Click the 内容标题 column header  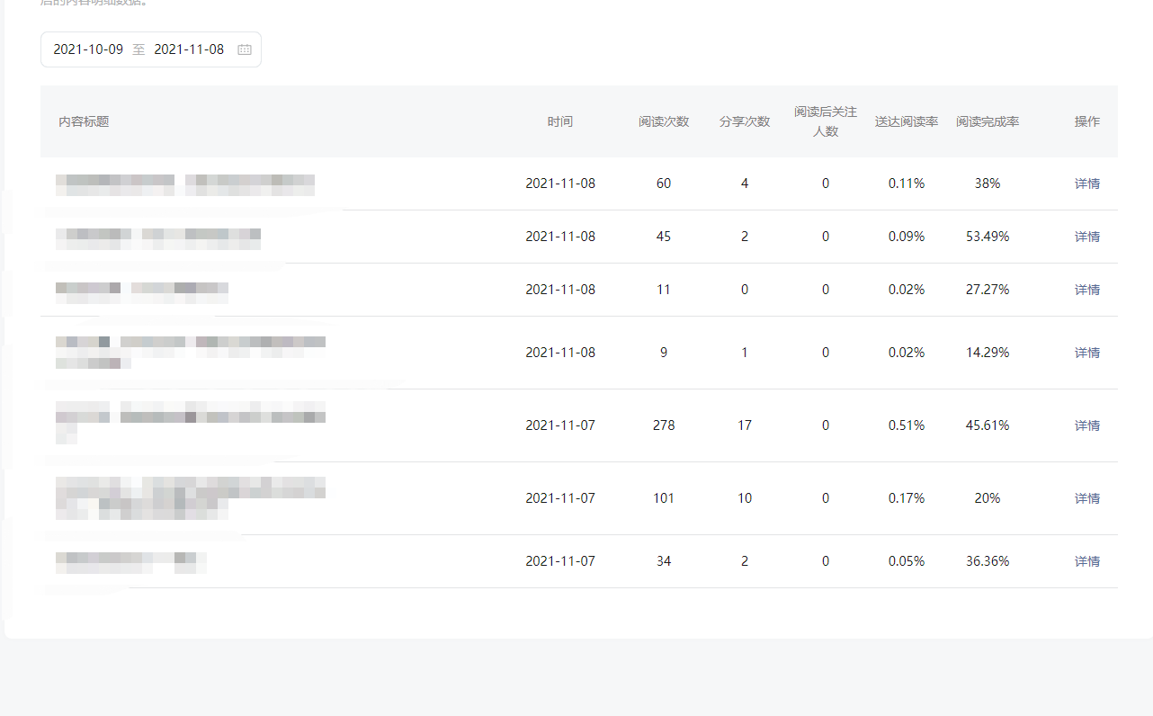pos(84,121)
